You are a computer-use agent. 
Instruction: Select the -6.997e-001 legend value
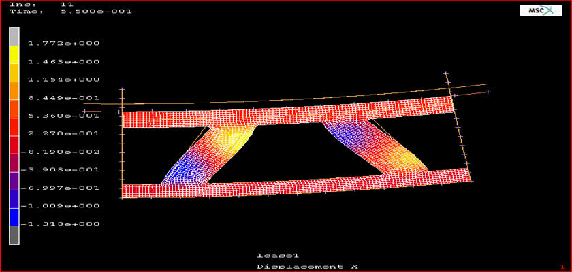[60, 188]
